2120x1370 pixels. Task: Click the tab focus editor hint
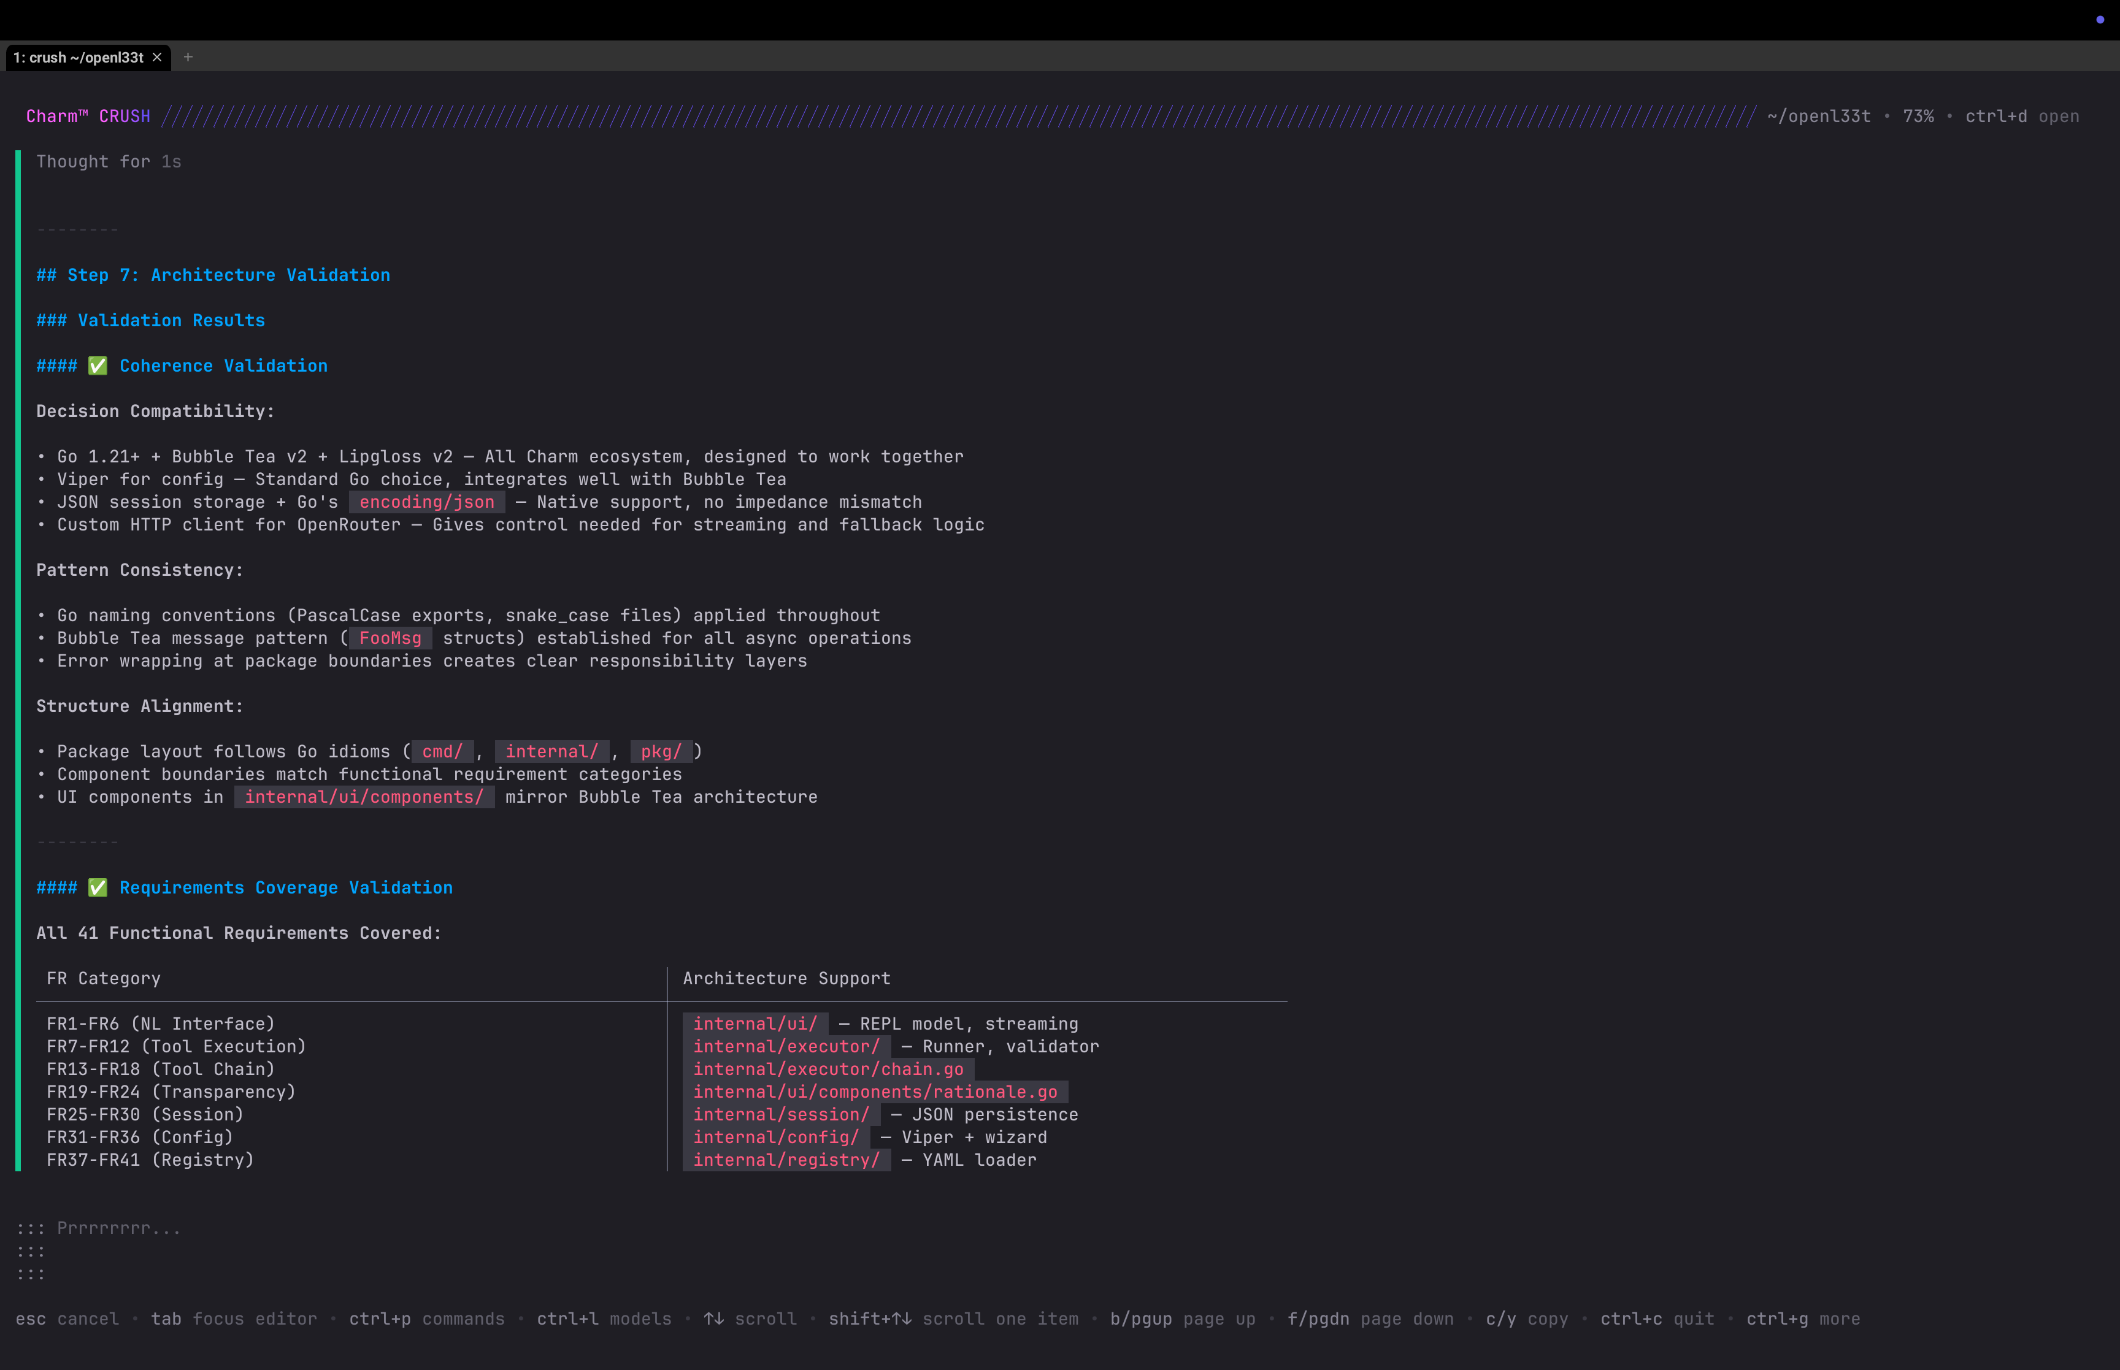[x=233, y=1318]
